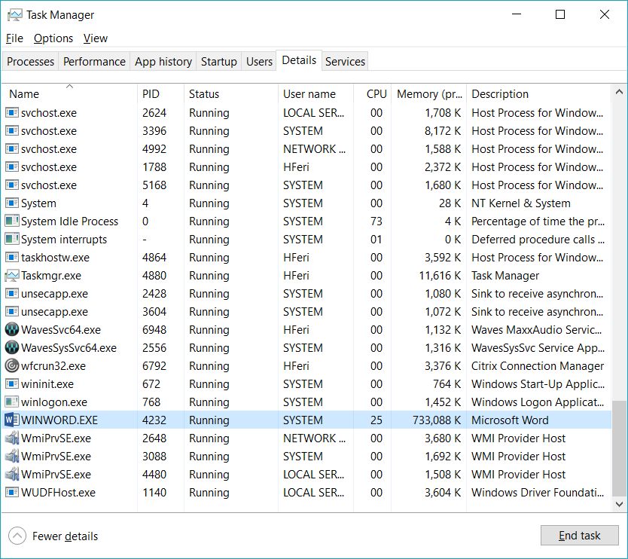Click the wfcrun32.exe Citrix icon
Image resolution: width=628 pixels, height=559 pixels.
(11, 366)
